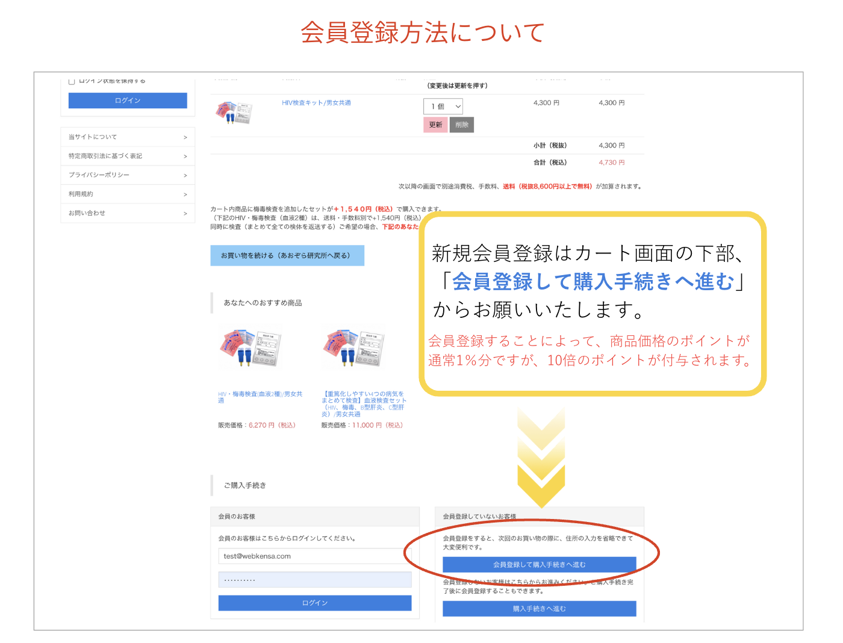Open the quantity dropdown showing 1 個
The width and height of the screenshot is (843, 643).
pos(443,107)
